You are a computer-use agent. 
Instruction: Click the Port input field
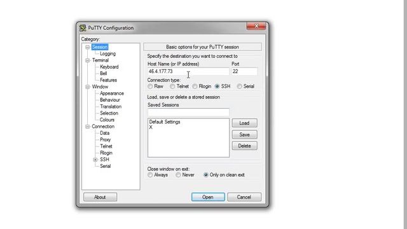[244, 71]
